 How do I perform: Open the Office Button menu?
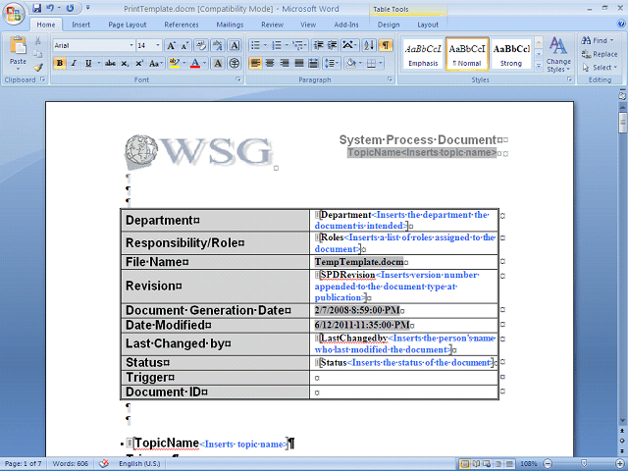pos(13,13)
